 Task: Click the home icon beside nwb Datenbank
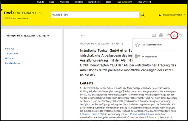click(40, 13)
